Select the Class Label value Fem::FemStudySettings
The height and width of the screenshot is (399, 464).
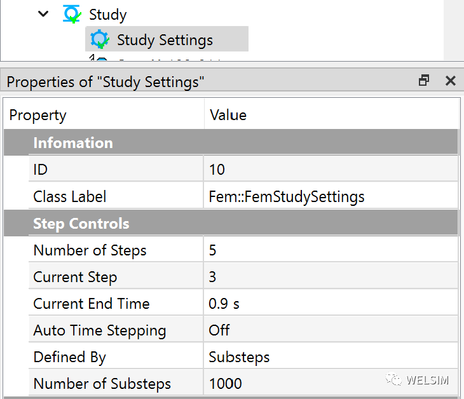(331, 196)
